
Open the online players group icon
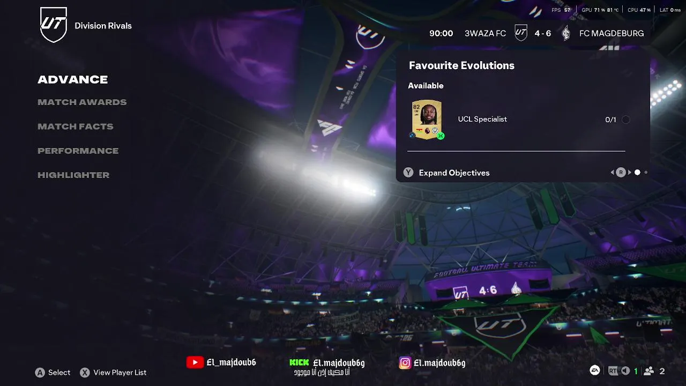(648, 371)
